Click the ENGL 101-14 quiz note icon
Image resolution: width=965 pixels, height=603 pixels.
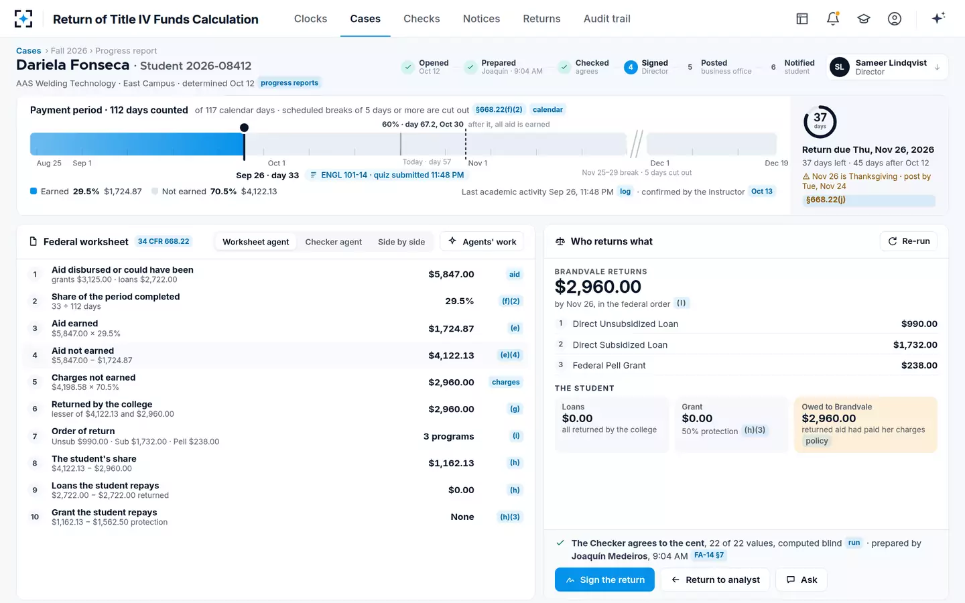[x=314, y=175]
